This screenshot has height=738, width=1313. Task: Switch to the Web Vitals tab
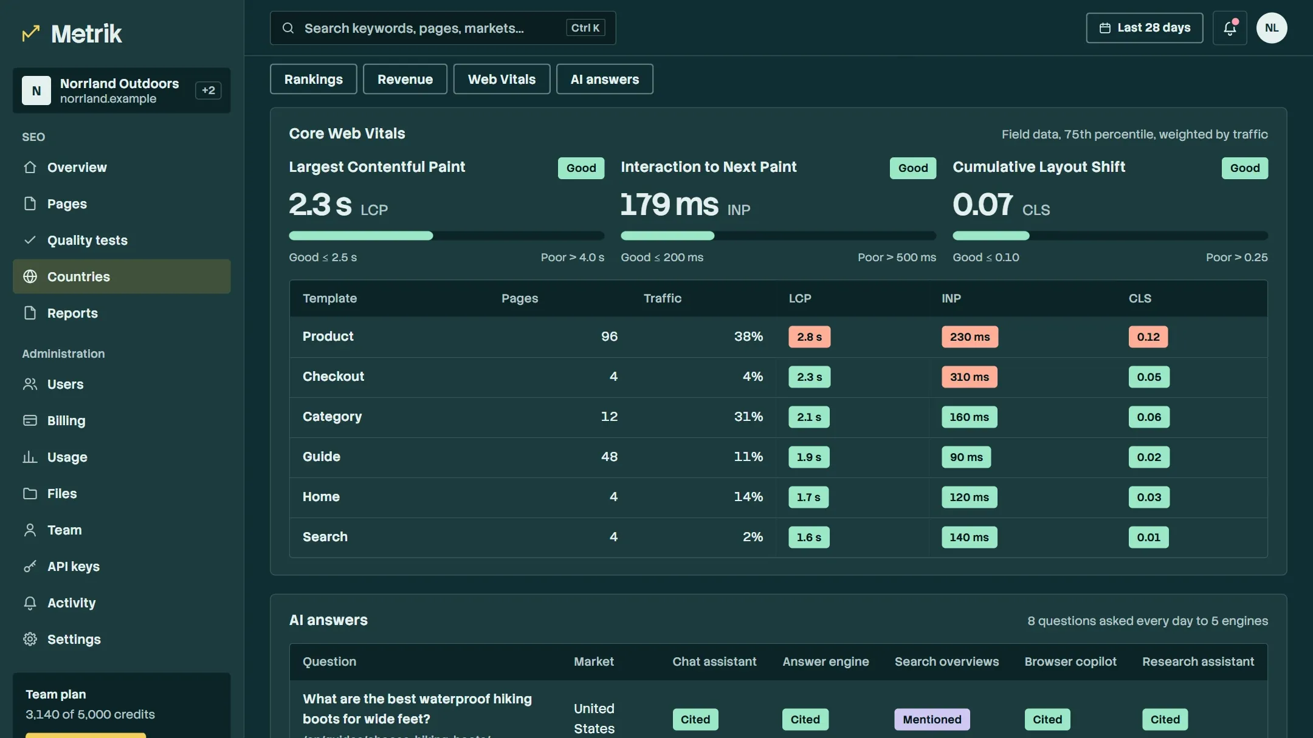[x=501, y=79]
